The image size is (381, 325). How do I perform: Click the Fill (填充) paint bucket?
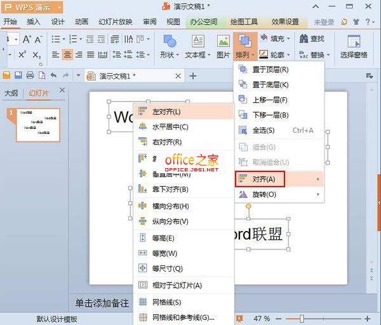264,38
